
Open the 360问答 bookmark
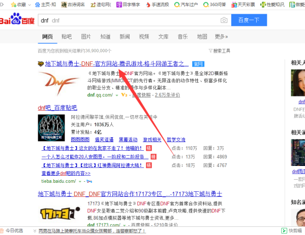point(215,5)
